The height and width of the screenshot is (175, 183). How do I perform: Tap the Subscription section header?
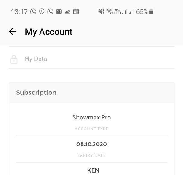click(91, 93)
